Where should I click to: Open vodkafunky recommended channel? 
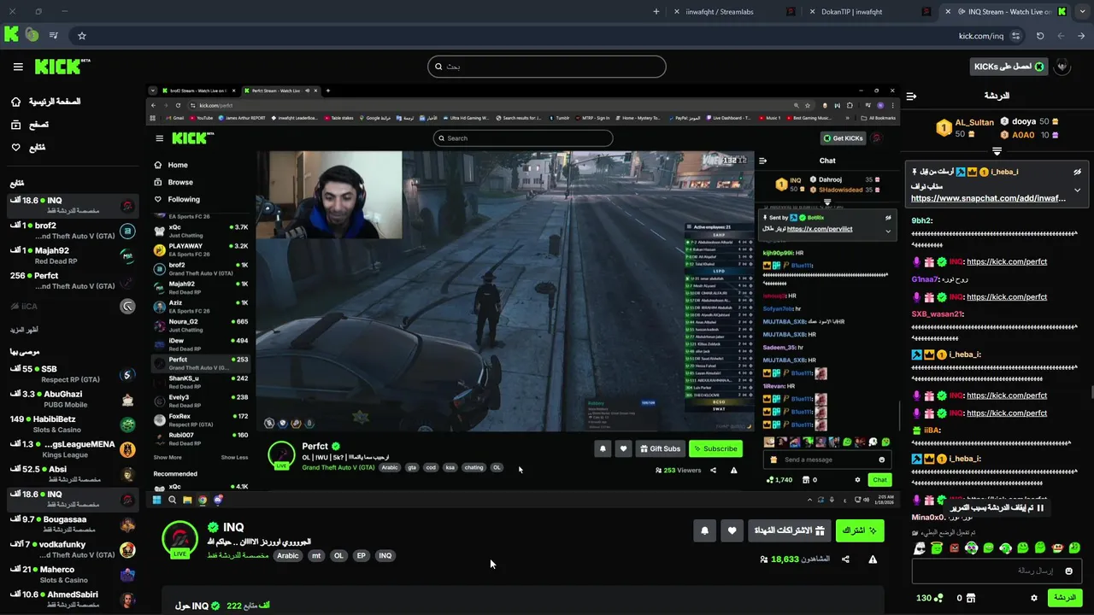tap(72, 549)
